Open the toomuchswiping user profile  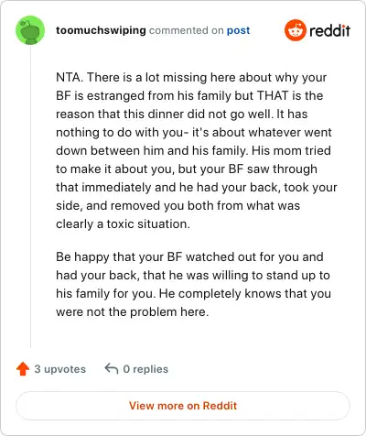tap(101, 30)
